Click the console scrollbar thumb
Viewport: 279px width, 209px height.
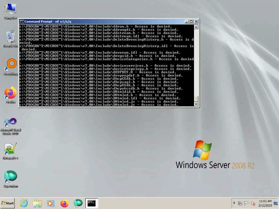pyautogui.click(x=196, y=99)
